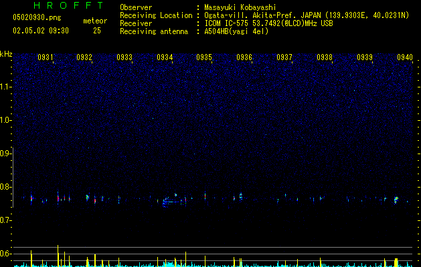Click the Ogata-vill. Akita-Pref. JAPAN coordinates text
The height and width of the screenshot is (267, 421).
coord(307,15)
